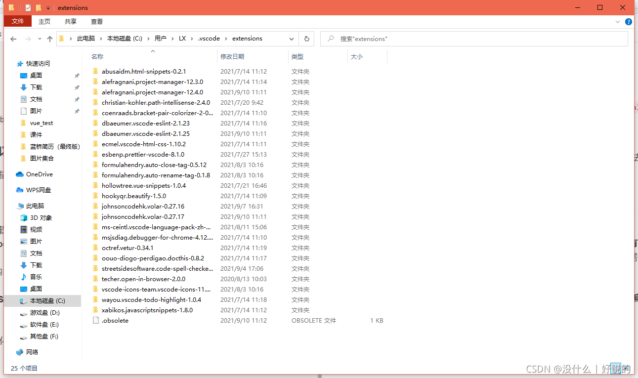The width and height of the screenshot is (638, 378).
Task: Sort by 大小 column header
Action: tap(357, 57)
